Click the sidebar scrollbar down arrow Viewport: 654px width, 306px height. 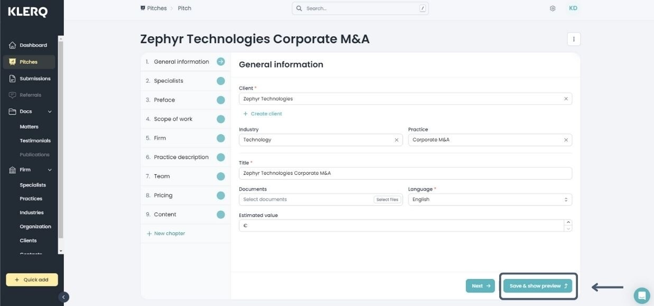[61, 251]
